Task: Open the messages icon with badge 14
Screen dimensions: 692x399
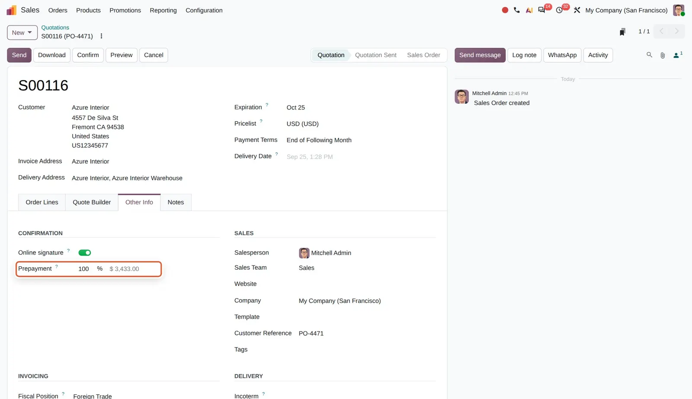Action: coord(541,10)
